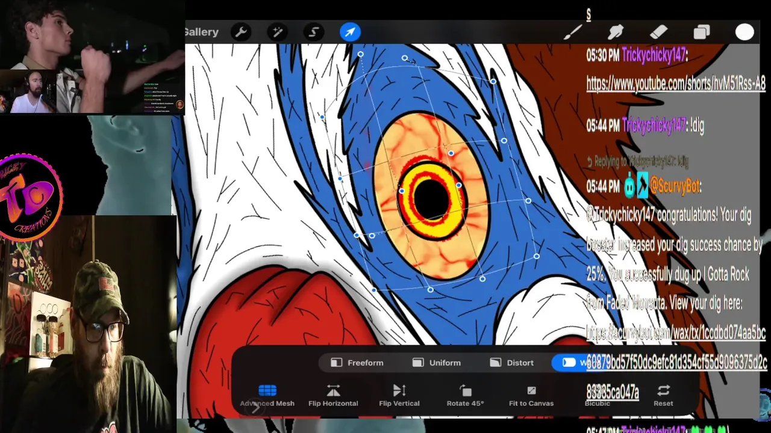Switch to Uniform transform mode

click(437, 363)
